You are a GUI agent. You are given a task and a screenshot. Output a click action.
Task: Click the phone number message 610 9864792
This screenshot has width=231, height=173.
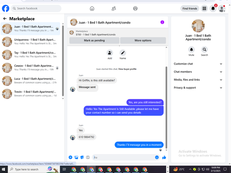point(86,137)
